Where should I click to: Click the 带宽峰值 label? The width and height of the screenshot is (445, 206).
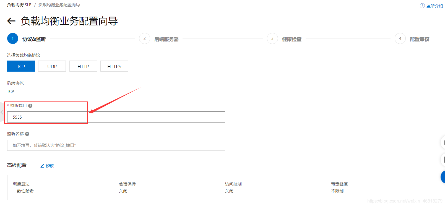(x=339, y=184)
